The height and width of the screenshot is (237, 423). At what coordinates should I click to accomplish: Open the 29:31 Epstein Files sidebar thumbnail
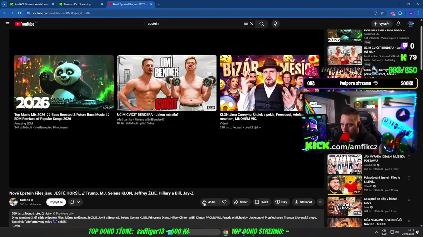click(345, 185)
